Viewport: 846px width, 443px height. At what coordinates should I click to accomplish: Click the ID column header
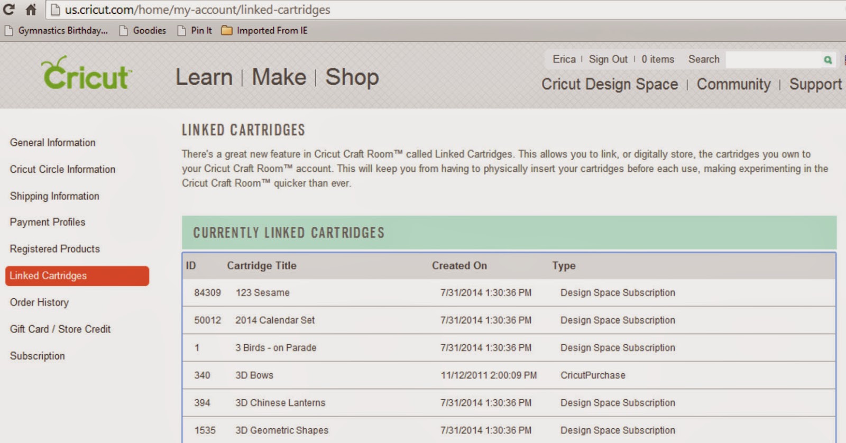(x=191, y=266)
